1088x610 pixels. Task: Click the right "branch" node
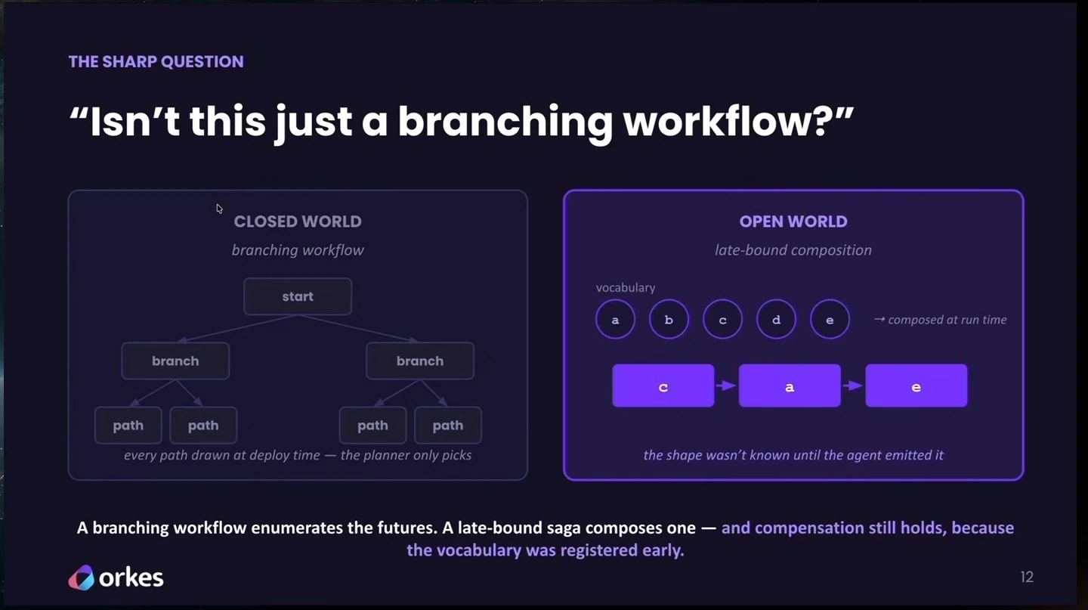coord(420,361)
